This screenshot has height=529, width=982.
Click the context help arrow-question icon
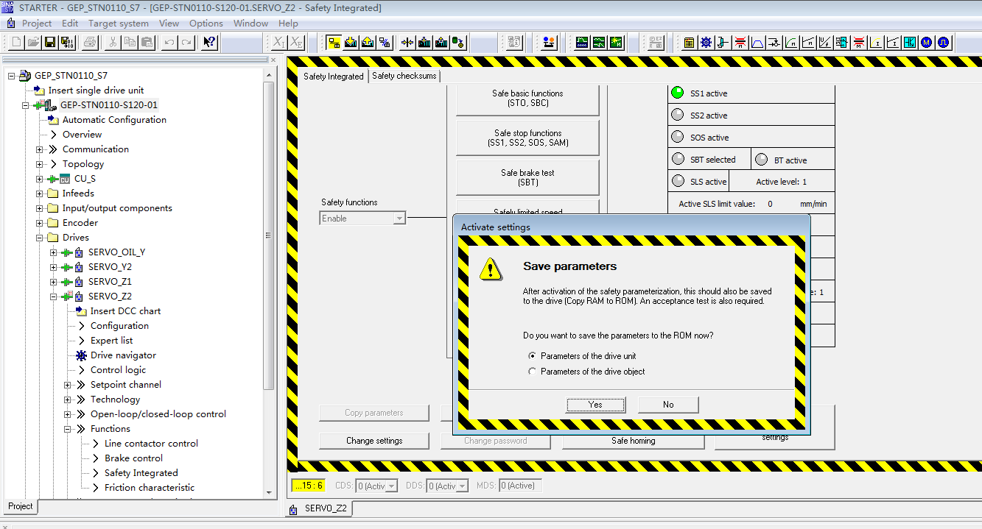[x=209, y=42]
